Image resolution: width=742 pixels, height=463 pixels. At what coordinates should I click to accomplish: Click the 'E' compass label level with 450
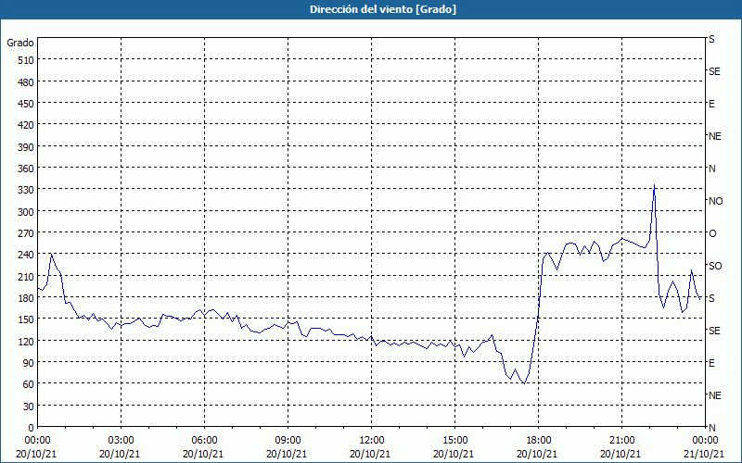711,104
